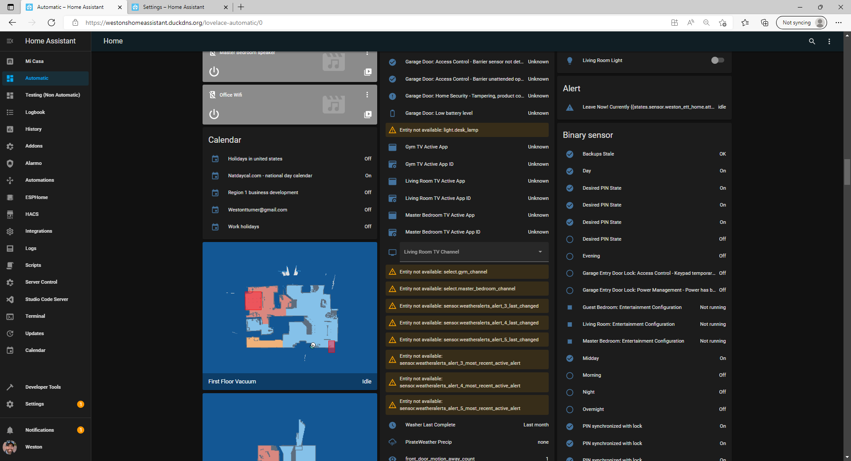Screen dimensions: 851x461
Task: Open HACS from the sidebar
Action: click(x=31, y=214)
